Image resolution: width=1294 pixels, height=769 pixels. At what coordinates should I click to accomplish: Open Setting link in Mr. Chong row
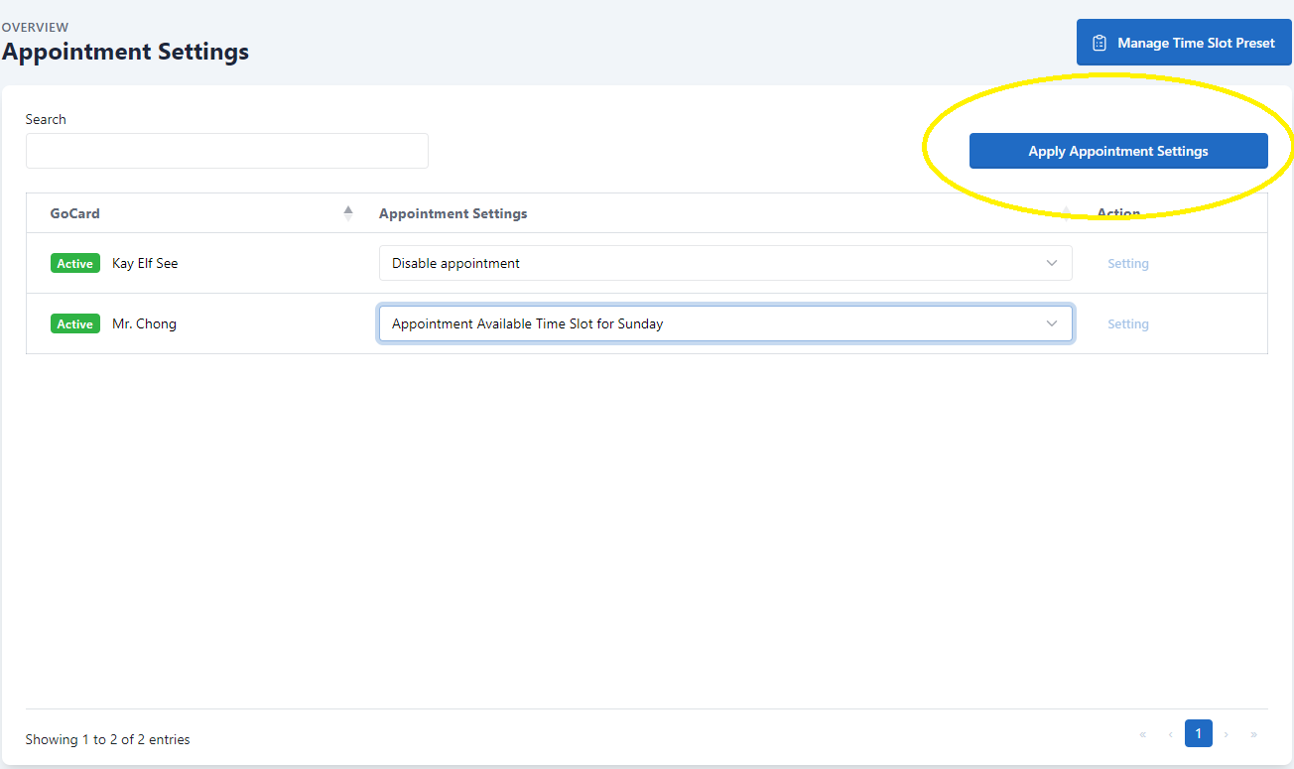(x=1127, y=324)
